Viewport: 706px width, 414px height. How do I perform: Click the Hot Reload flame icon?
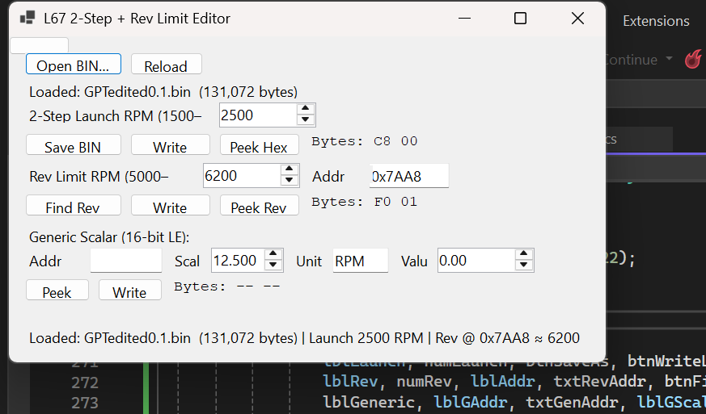click(x=693, y=59)
